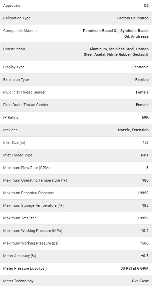This screenshot has height=286, width=152.
Task: Select the Fluid Inlet Thread Gender label
Action: point(24,92)
